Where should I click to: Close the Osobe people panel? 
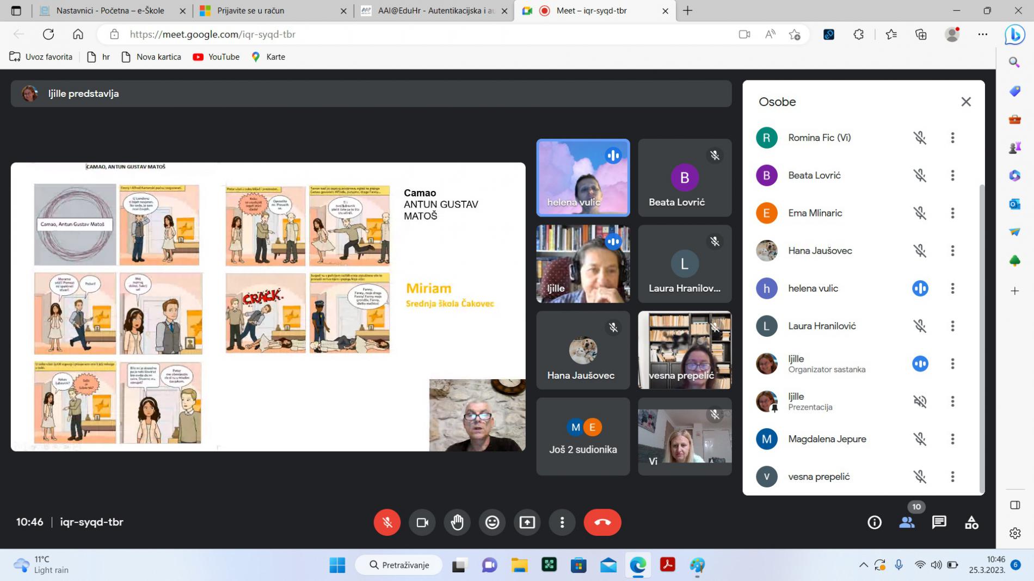[x=965, y=102]
